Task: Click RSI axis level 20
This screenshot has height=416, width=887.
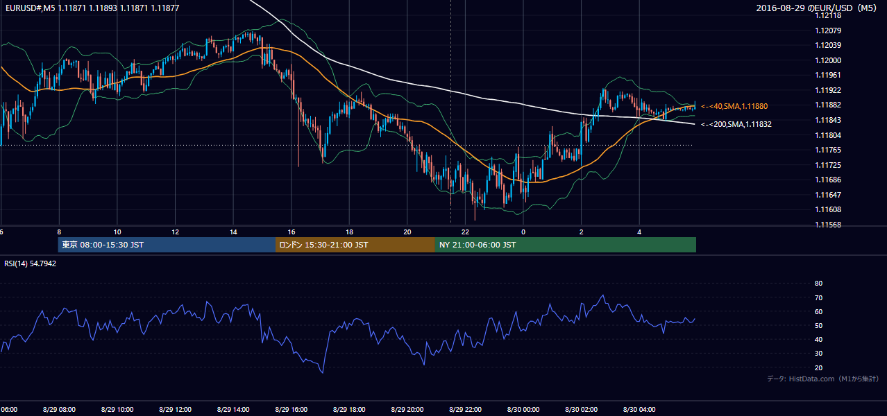Action: [x=818, y=367]
